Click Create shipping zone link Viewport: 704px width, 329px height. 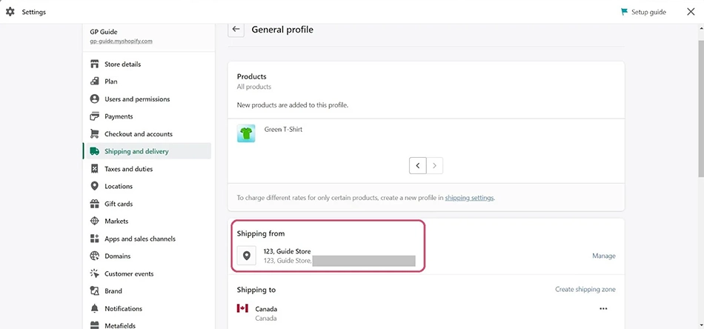pos(585,290)
